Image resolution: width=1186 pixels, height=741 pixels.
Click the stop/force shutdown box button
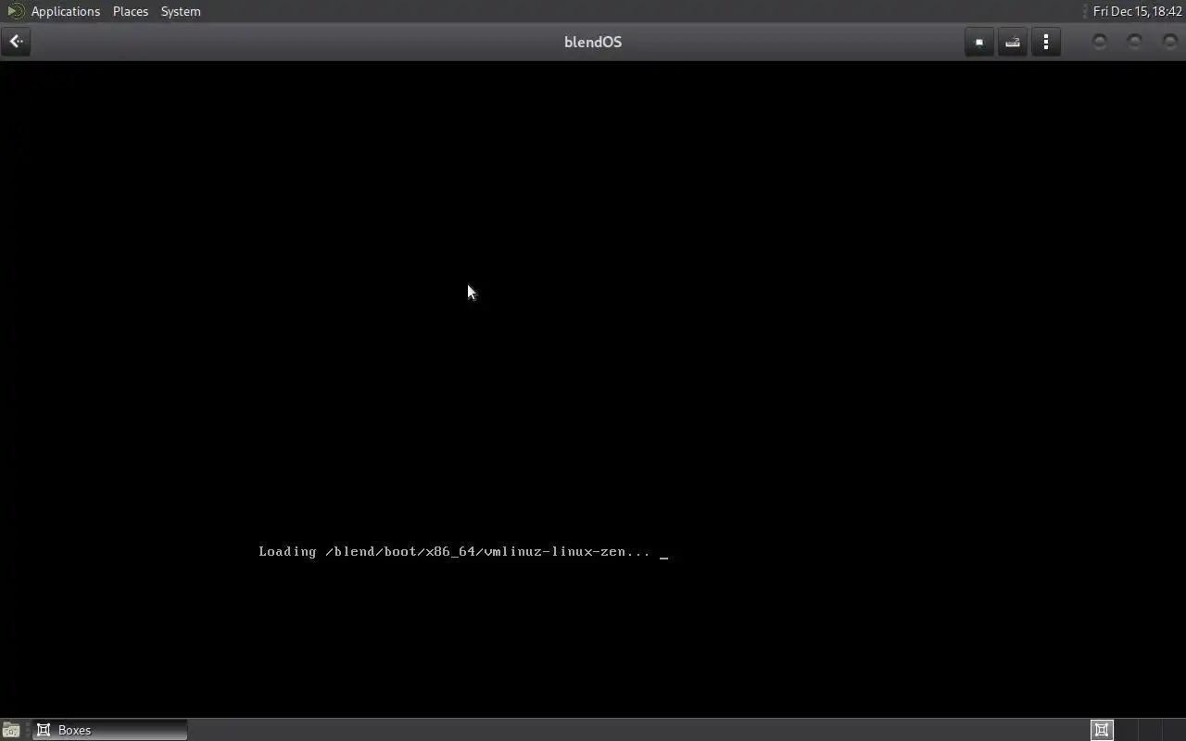(x=979, y=42)
